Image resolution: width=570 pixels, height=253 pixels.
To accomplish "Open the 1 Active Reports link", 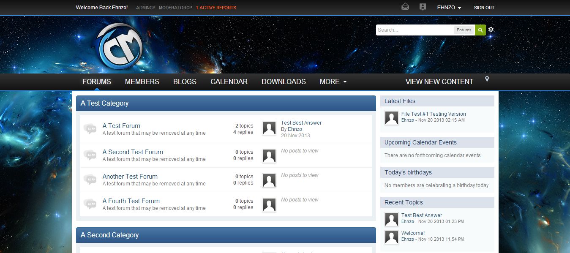I will click(x=216, y=8).
